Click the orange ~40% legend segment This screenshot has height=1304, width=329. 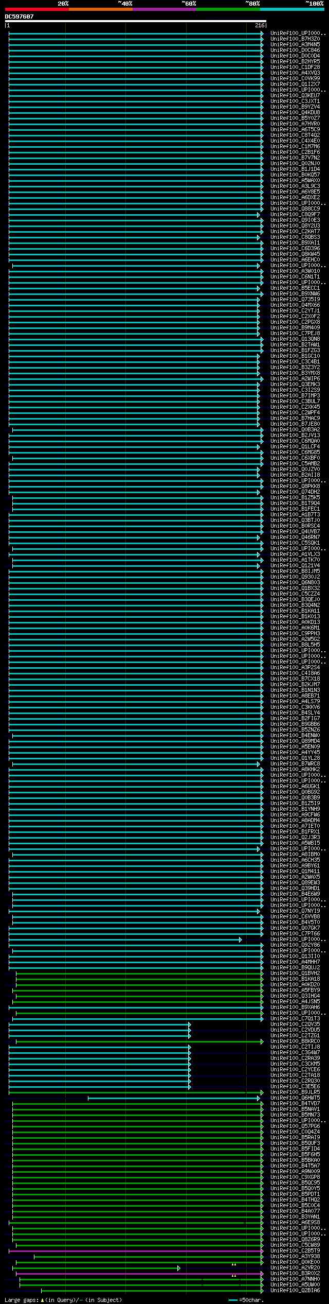point(100,9)
